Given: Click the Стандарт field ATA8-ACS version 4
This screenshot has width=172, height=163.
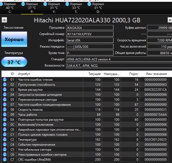Looking at the screenshot, I should 119,59.
